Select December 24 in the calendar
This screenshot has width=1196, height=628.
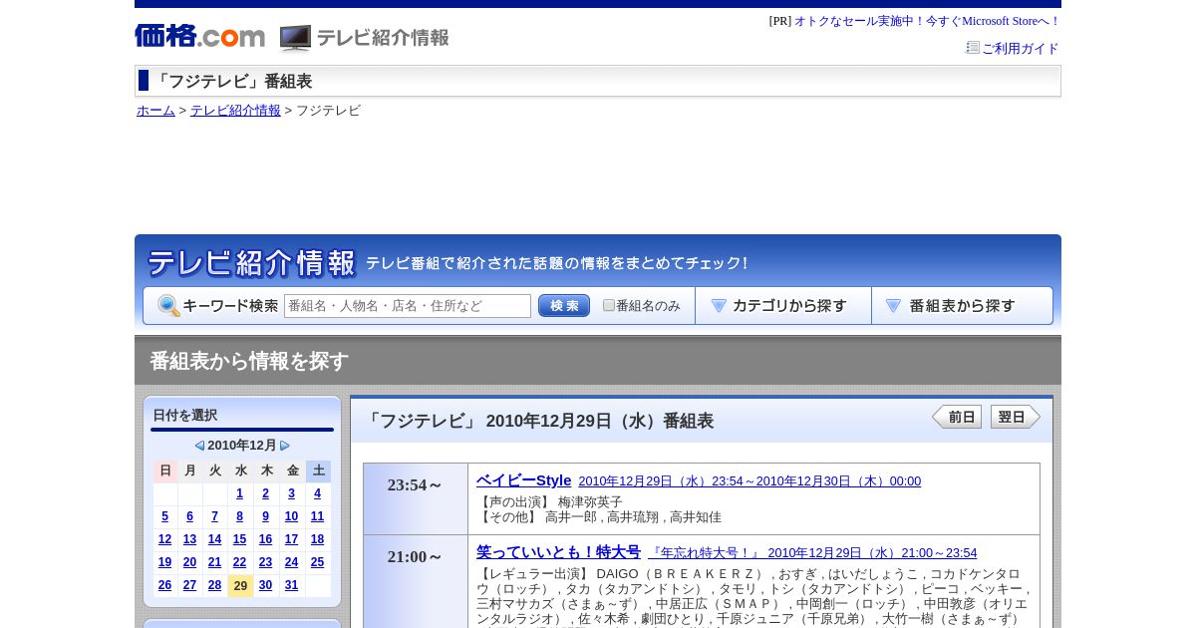click(x=291, y=562)
